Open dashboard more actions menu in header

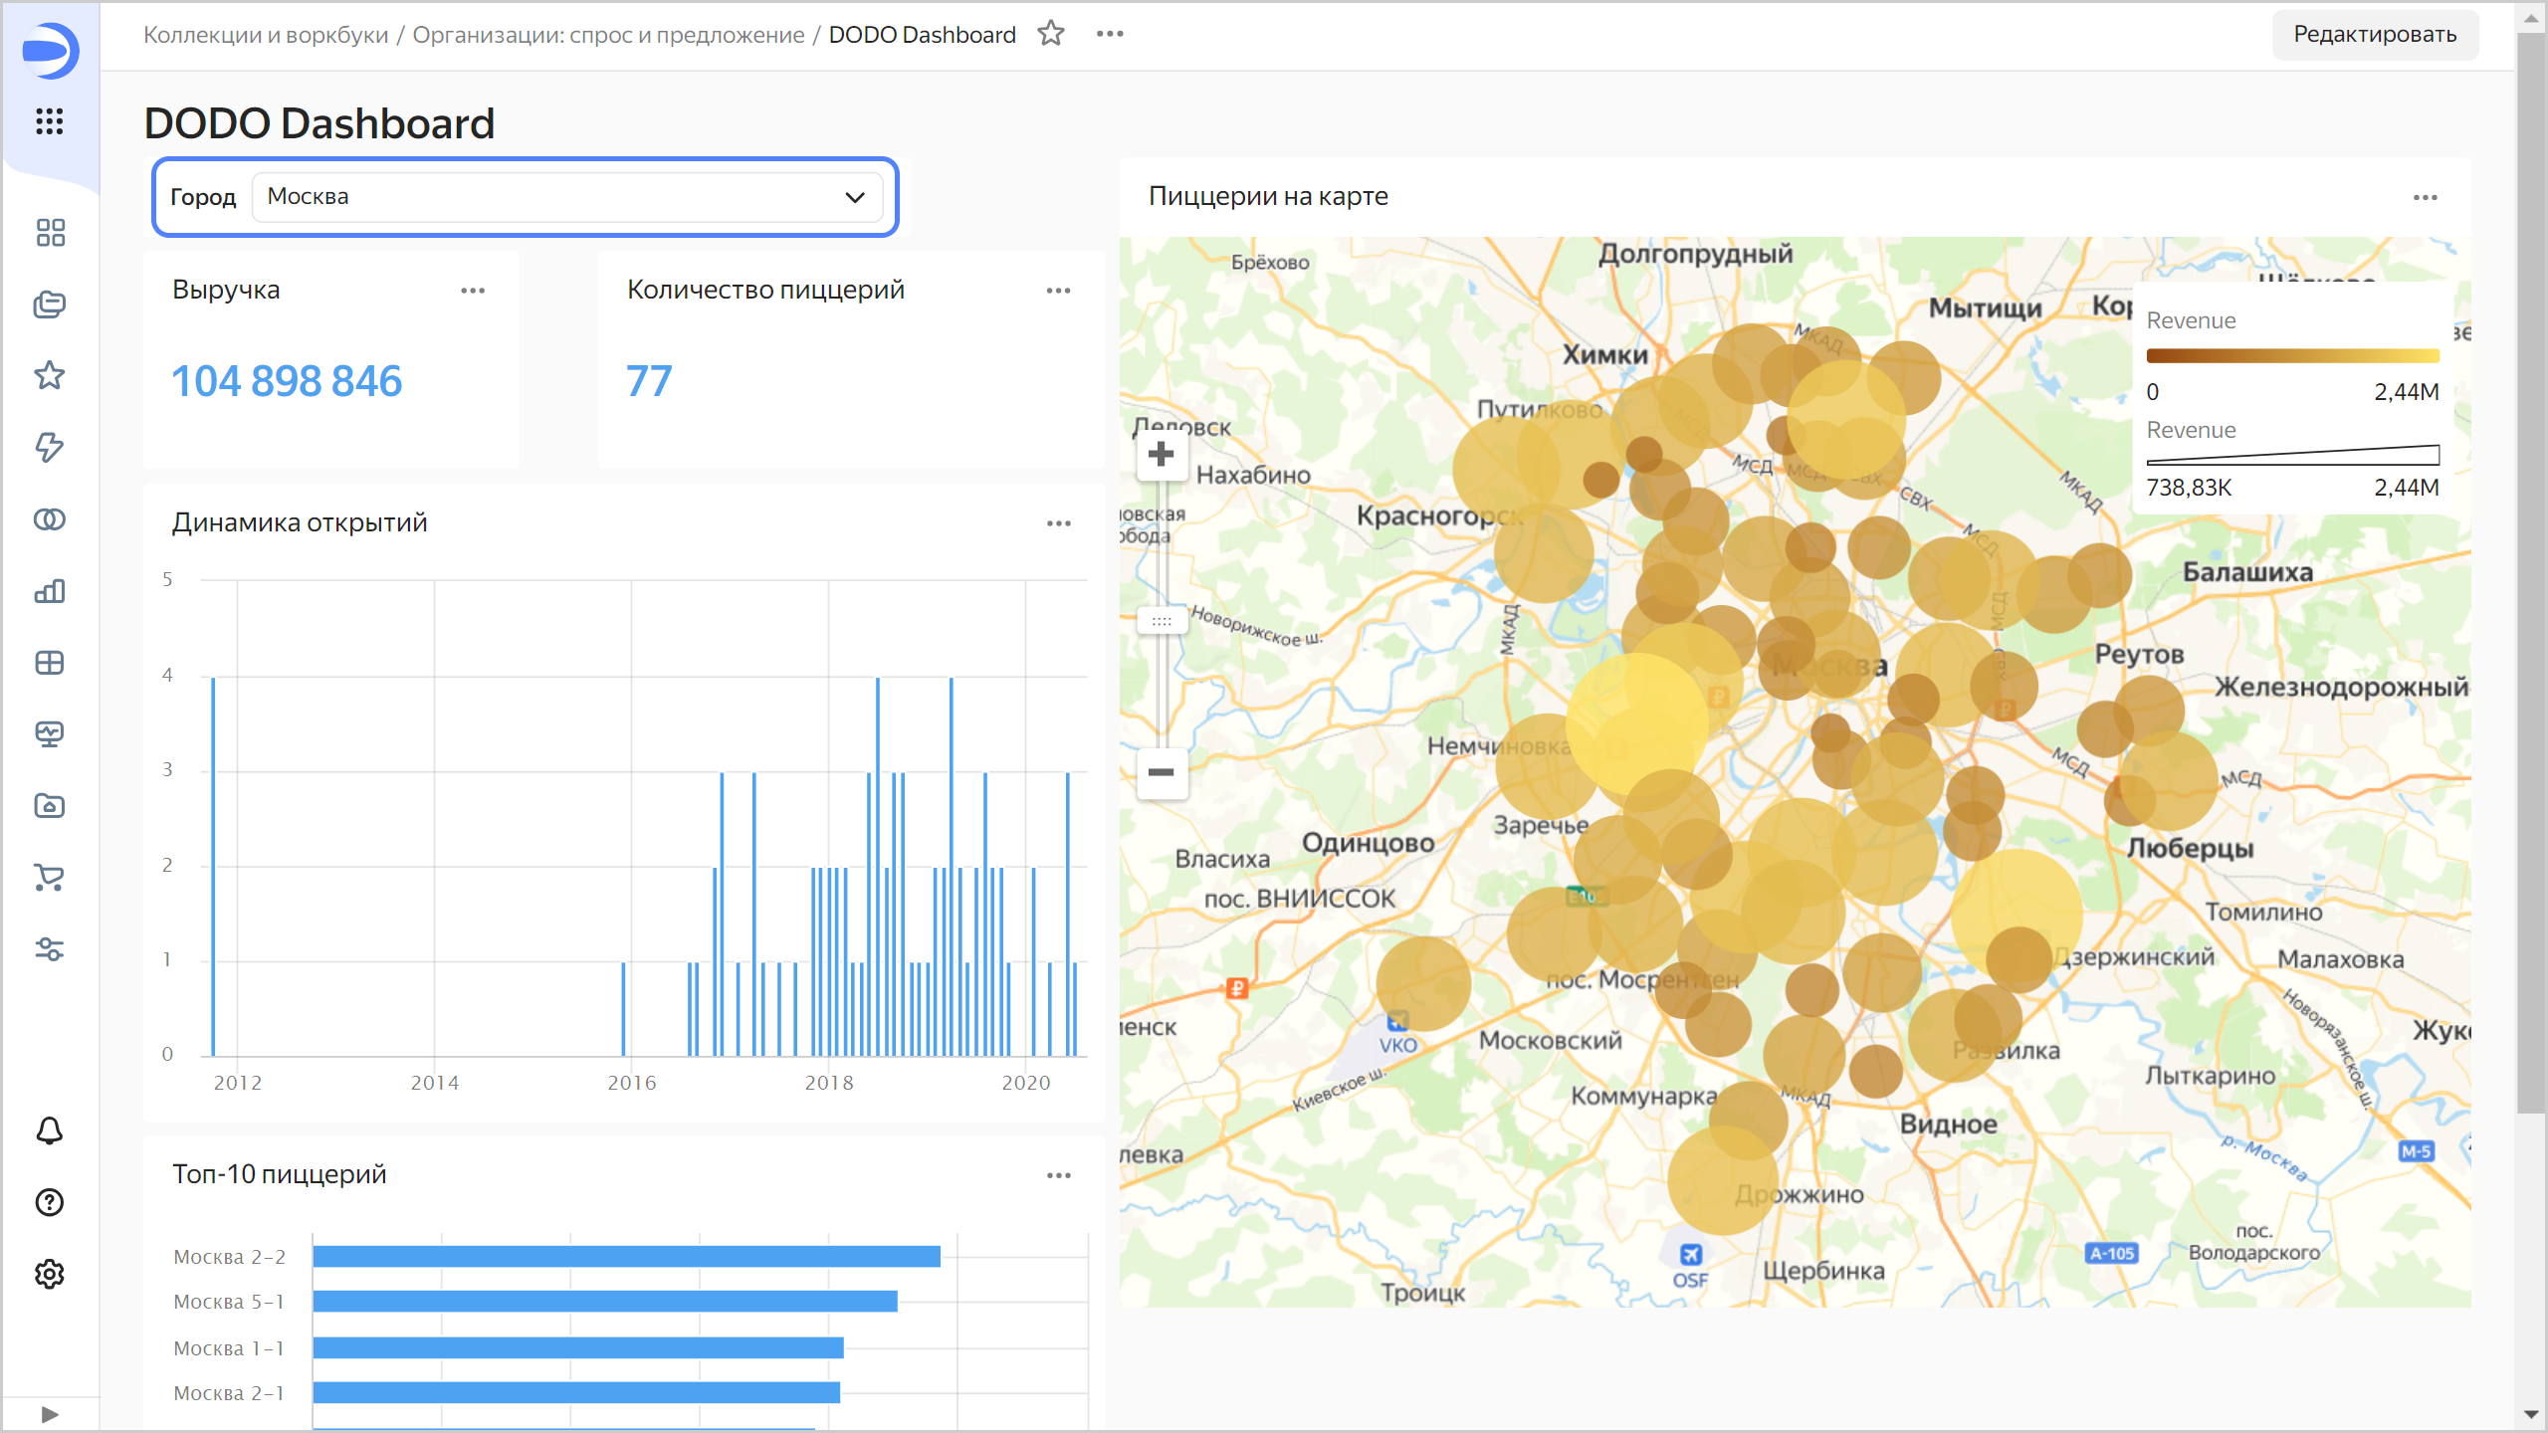[1110, 34]
